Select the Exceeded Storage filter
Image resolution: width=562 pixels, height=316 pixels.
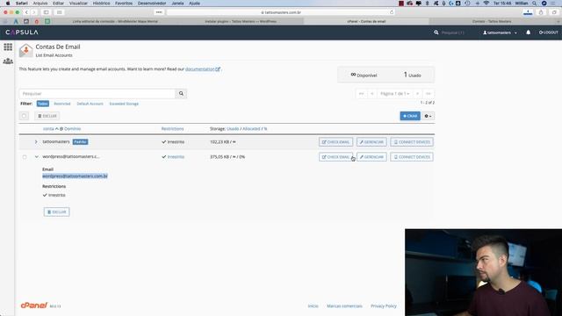124,104
